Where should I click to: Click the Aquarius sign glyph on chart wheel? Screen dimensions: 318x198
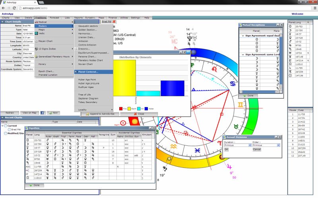174,146
